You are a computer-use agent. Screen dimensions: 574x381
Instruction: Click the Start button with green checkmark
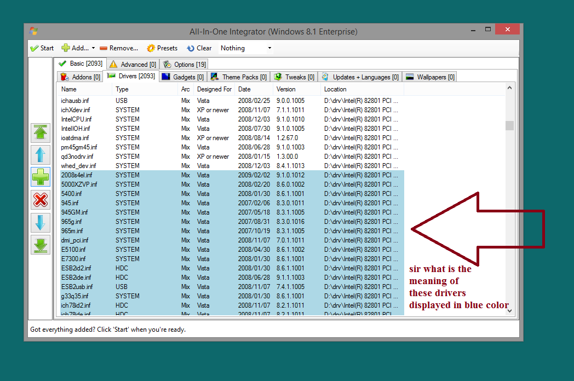pos(42,48)
